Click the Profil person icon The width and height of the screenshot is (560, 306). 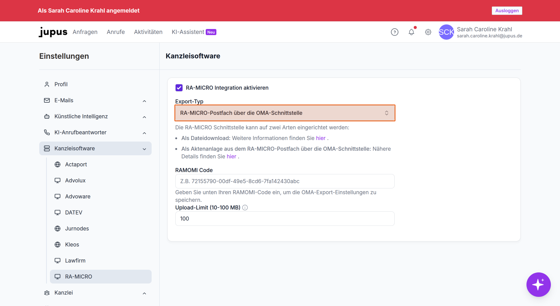(47, 84)
